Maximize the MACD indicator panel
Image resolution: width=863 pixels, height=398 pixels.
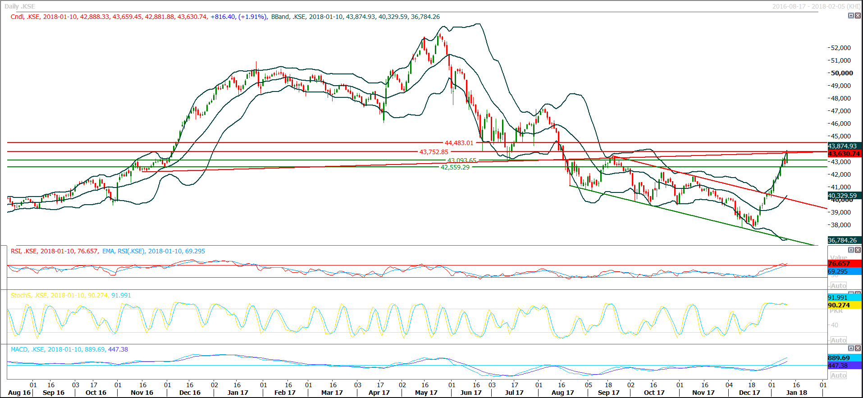(x=851, y=348)
